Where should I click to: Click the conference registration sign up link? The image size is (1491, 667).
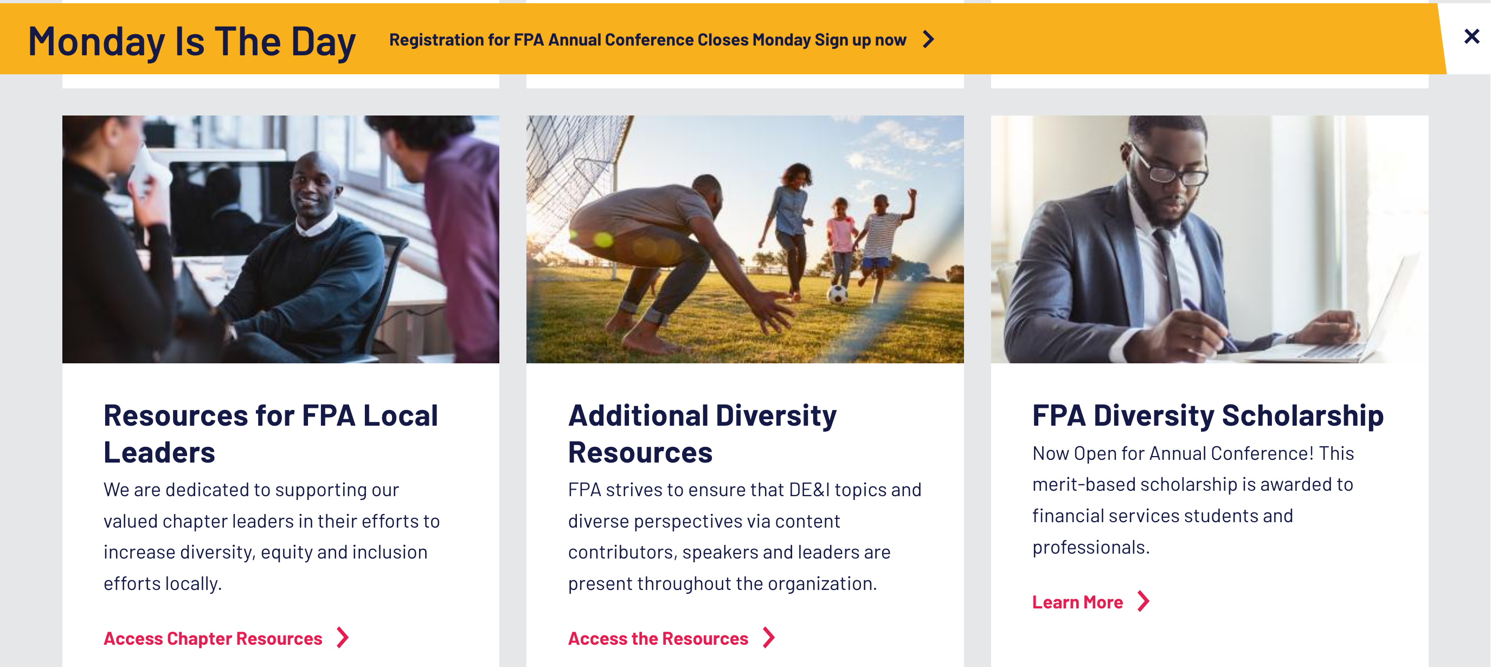(647, 40)
